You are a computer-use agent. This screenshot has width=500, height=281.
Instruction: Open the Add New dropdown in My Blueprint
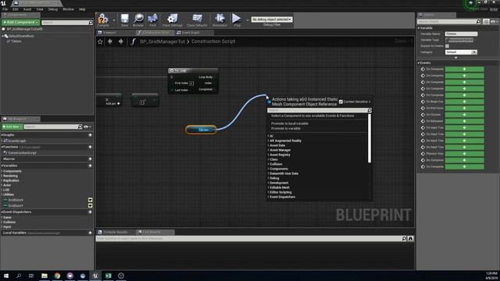pyautogui.click(x=12, y=126)
